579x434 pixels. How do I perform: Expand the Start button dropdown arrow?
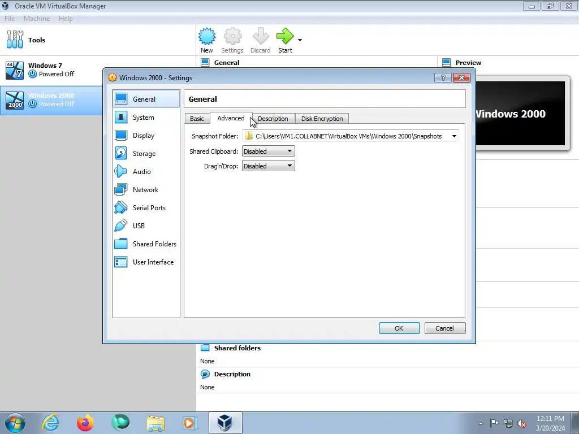300,40
